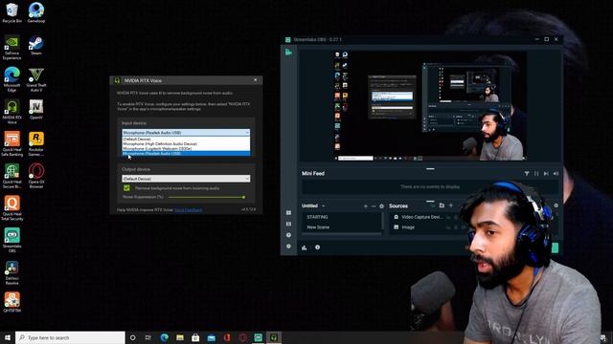Open the GeForce Experience desktop icon

coord(11,47)
